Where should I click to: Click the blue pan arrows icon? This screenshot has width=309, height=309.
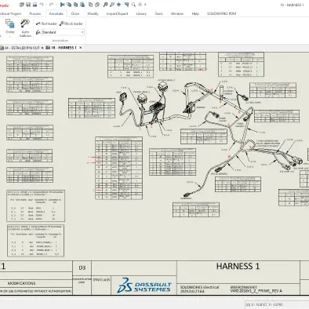(119, 5)
